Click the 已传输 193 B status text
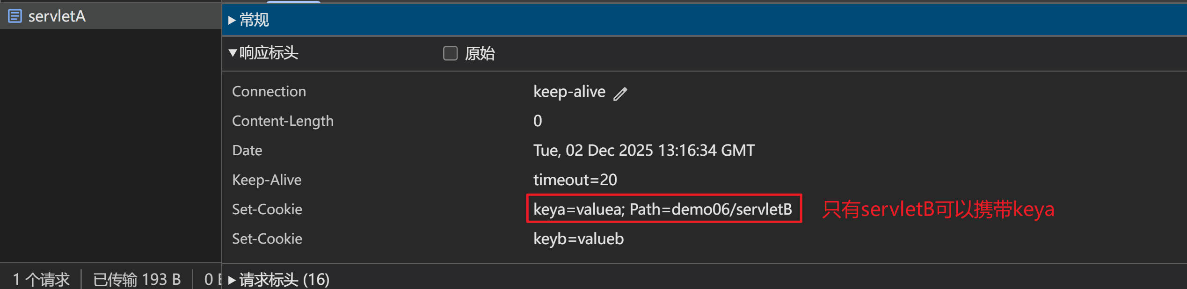This screenshot has width=1187, height=289. [137, 279]
